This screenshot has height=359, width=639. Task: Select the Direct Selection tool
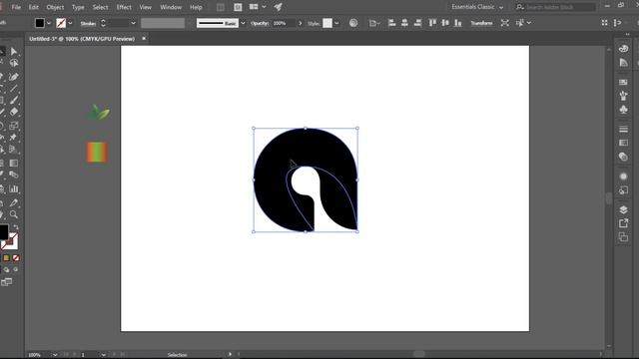click(13, 51)
